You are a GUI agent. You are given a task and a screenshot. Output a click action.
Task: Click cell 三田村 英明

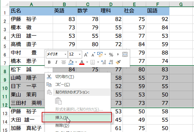tap(27, 104)
